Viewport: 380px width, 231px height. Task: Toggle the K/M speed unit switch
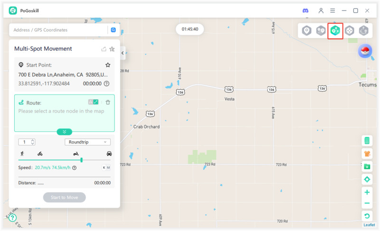[105, 167]
